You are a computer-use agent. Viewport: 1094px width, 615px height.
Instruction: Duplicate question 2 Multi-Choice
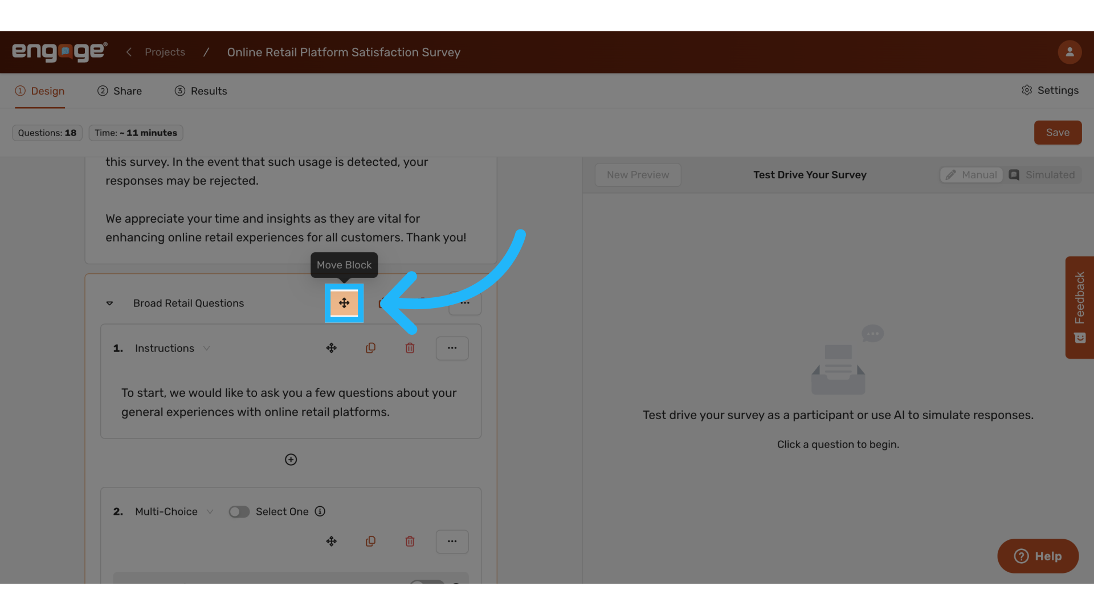coord(370,542)
